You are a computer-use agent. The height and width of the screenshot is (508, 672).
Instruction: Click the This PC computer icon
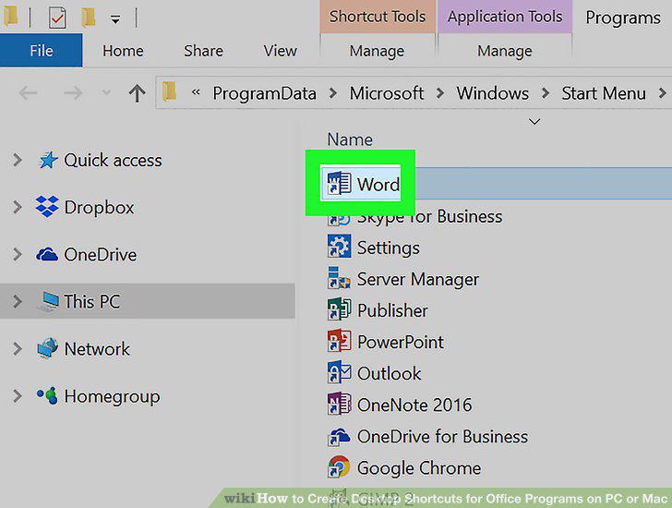tap(48, 301)
